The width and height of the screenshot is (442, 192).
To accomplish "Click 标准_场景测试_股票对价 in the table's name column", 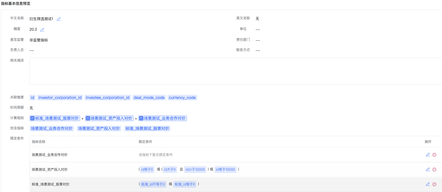I will point(50,184).
